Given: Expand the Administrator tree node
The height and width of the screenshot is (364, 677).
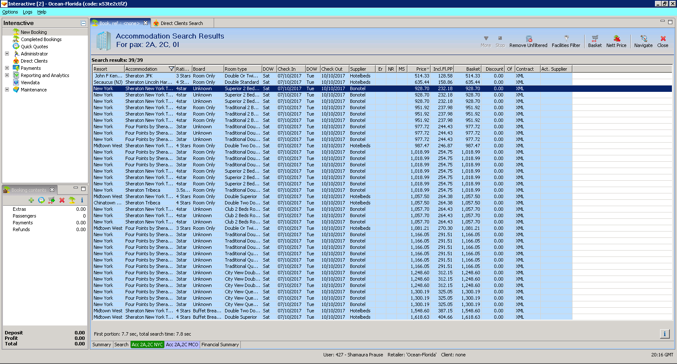Looking at the screenshot, I should [x=7, y=54].
